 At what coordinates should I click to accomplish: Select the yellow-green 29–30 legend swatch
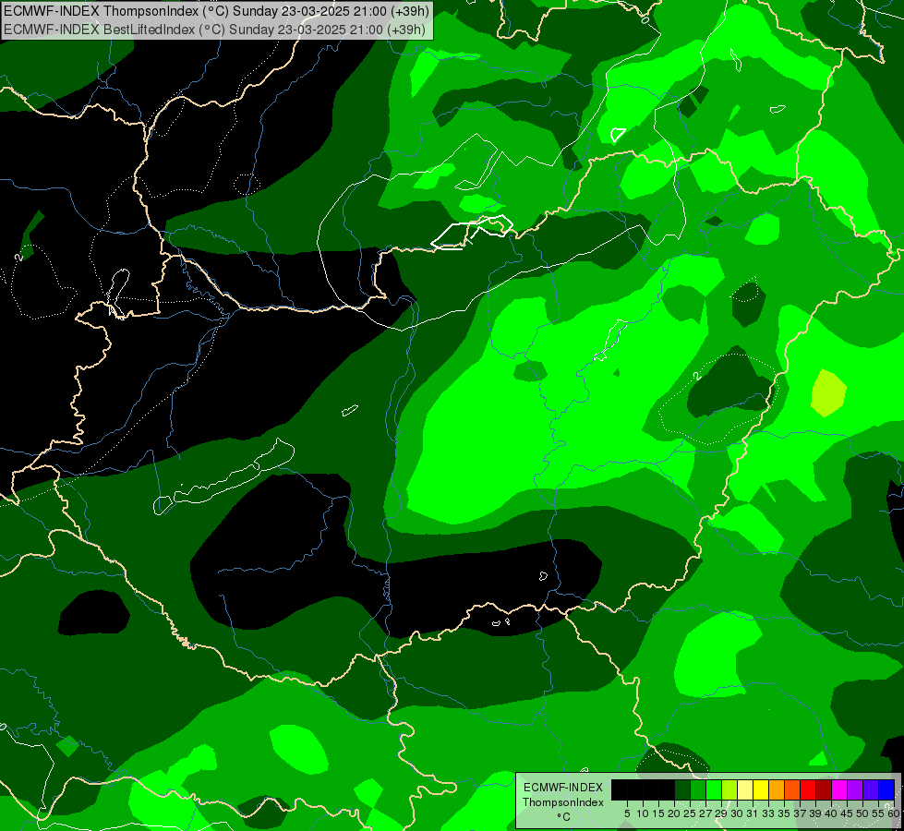[x=729, y=790]
